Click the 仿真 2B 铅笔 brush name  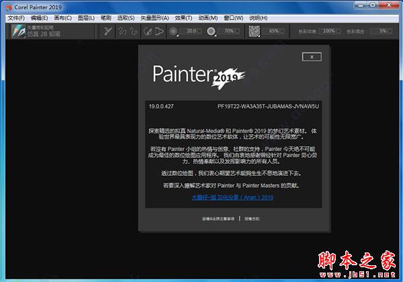pyautogui.click(x=44, y=34)
